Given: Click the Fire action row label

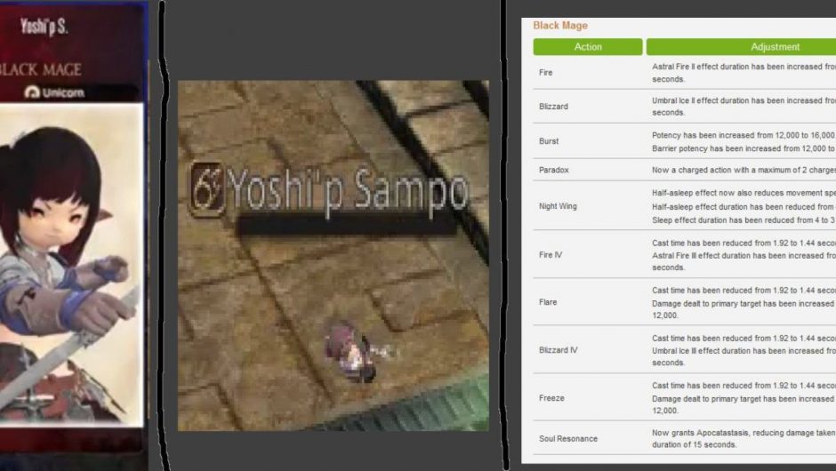Looking at the screenshot, I should 545,73.
